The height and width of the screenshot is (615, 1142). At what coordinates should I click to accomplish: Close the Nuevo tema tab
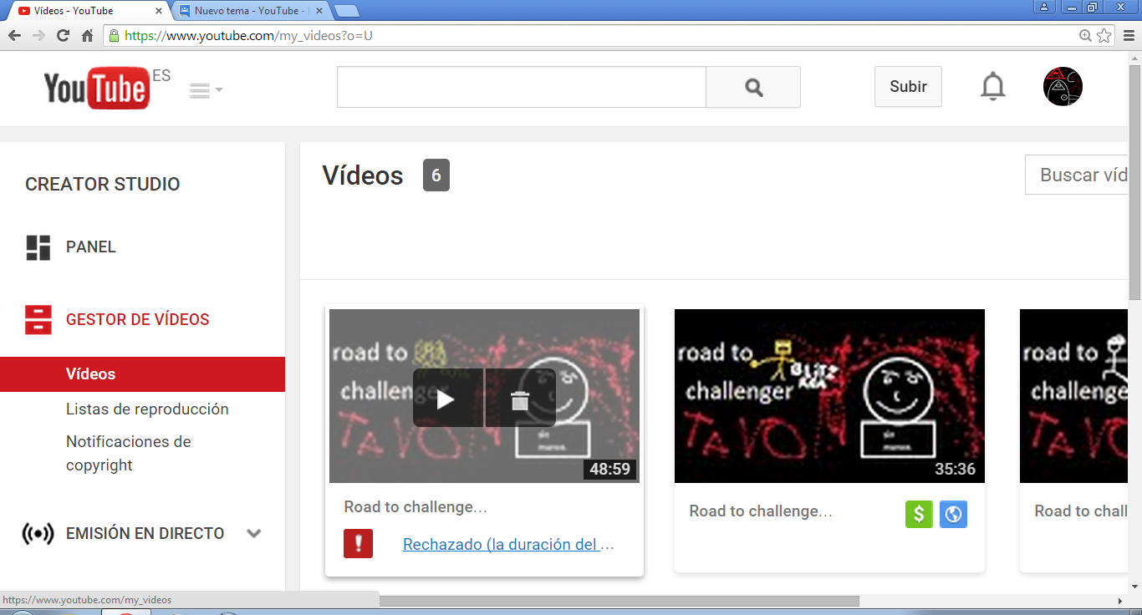click(x=320, y=12)
